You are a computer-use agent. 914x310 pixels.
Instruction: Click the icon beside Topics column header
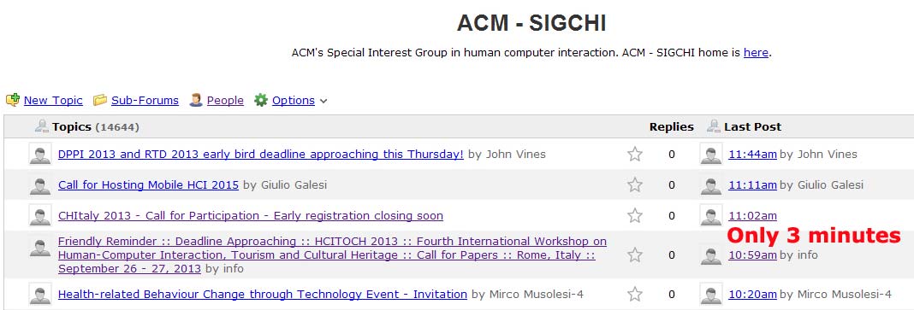point(41,126)
